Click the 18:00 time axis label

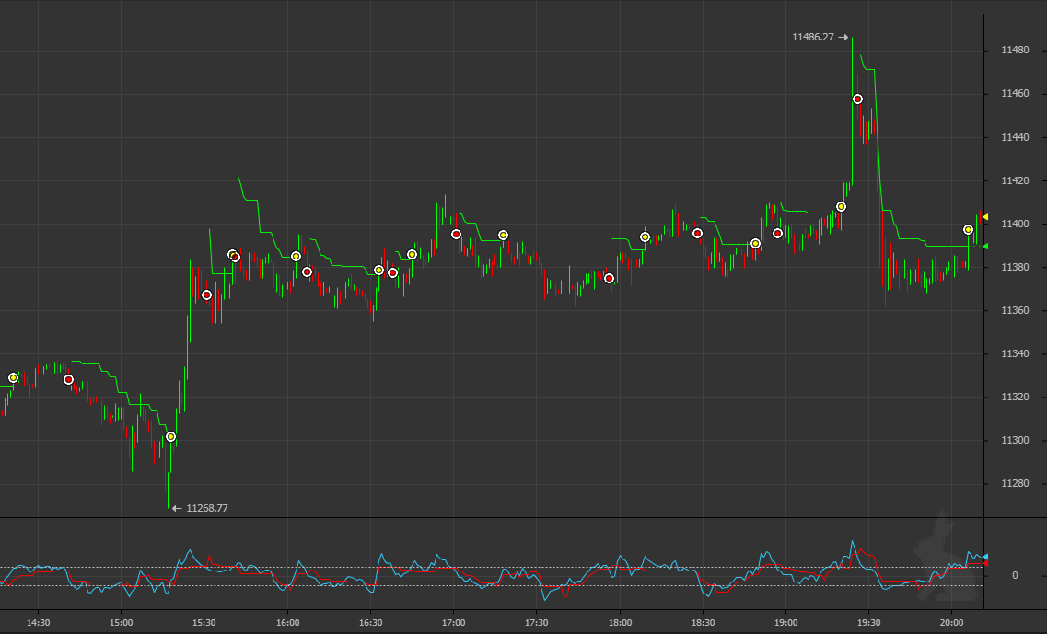coord(620,623)
